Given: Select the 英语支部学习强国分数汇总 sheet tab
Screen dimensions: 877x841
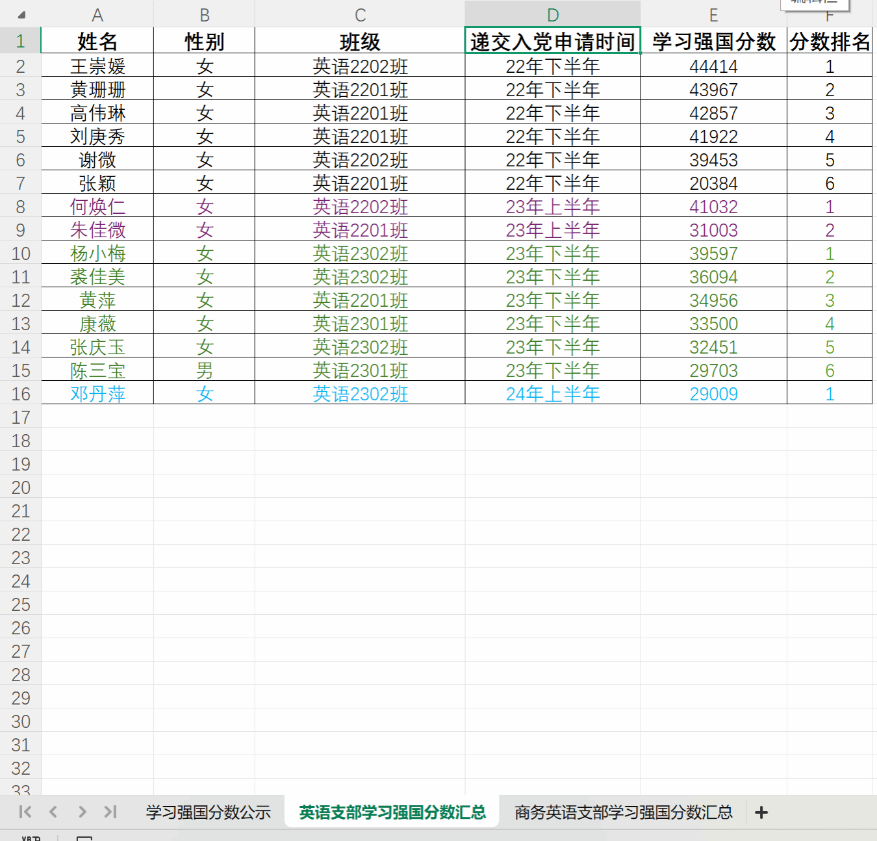Looking at the screenshot, I should point(392,812).
